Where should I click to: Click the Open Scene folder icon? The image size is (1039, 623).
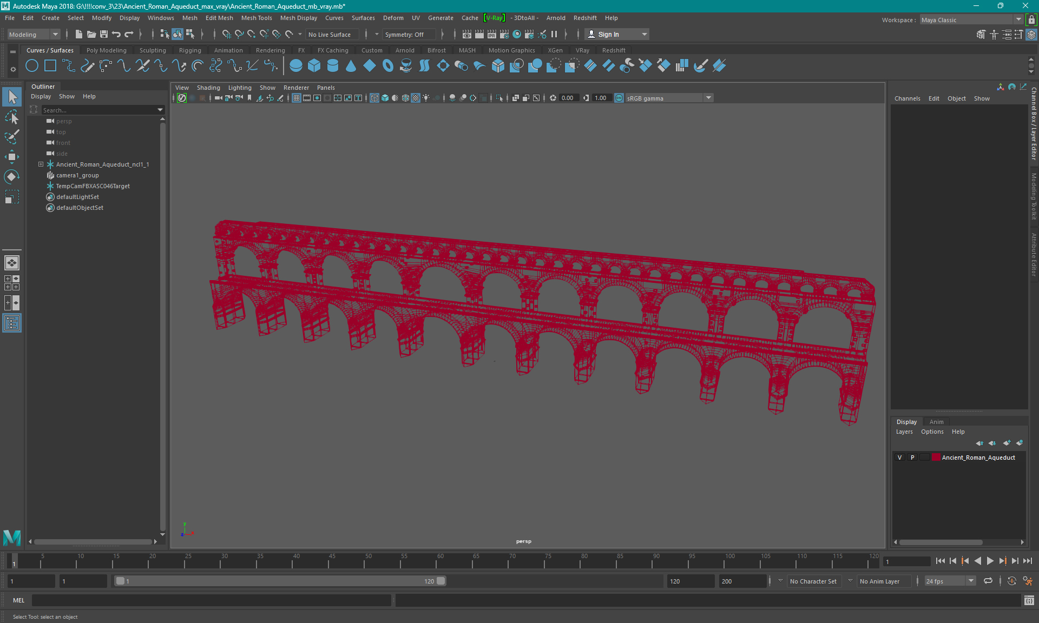91,35
